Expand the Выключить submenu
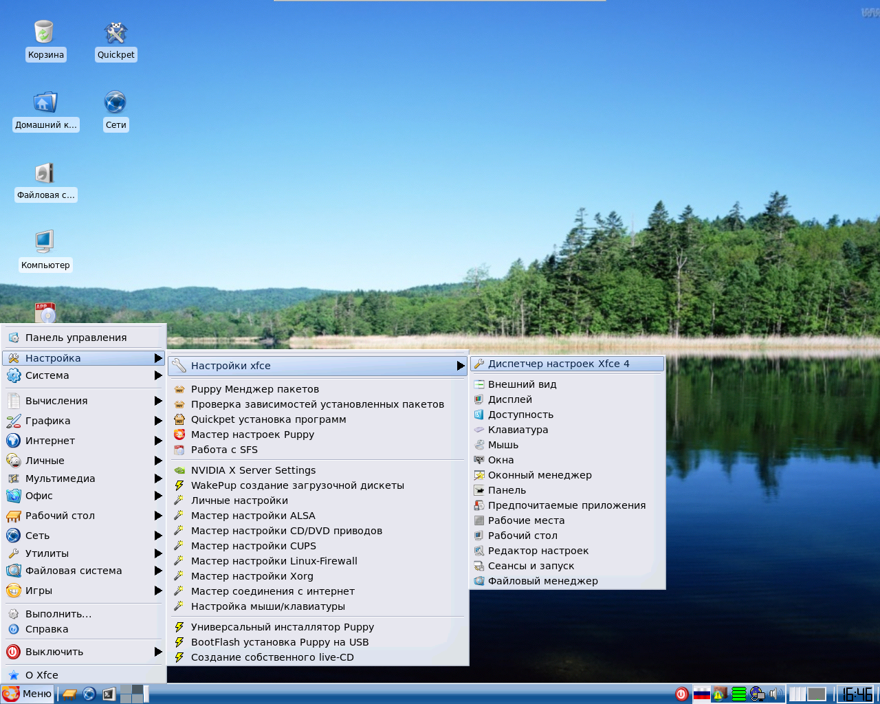880x704 pixels. pyautogui.click(x=82, y=652)
